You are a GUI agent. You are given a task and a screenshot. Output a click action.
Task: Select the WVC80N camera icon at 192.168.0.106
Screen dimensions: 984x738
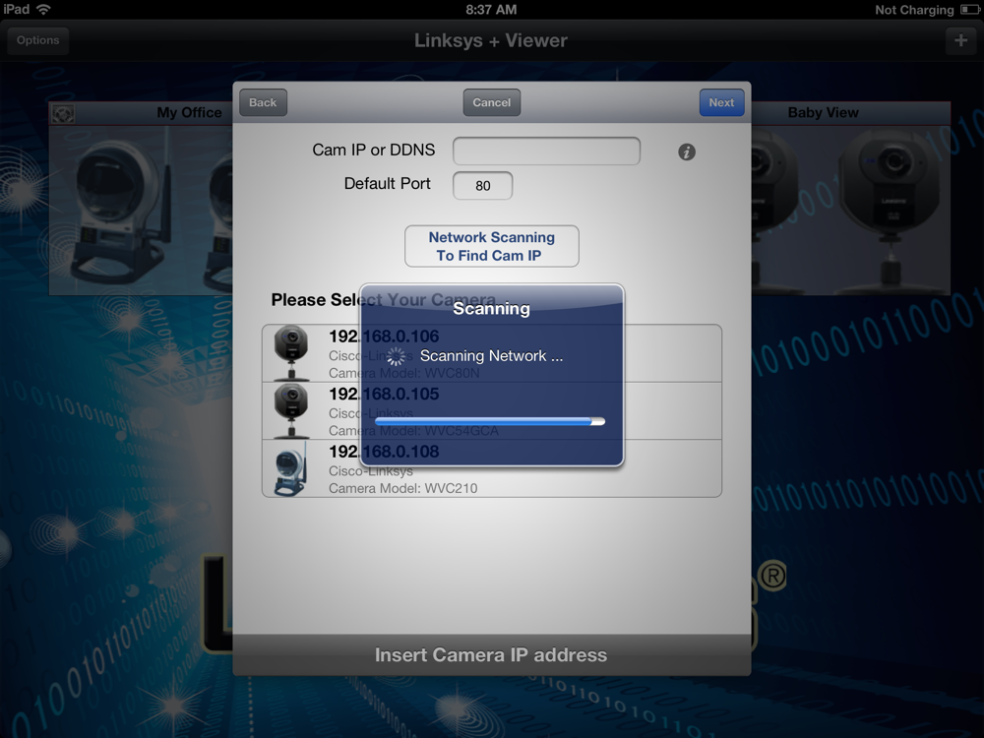coord(291,352)
